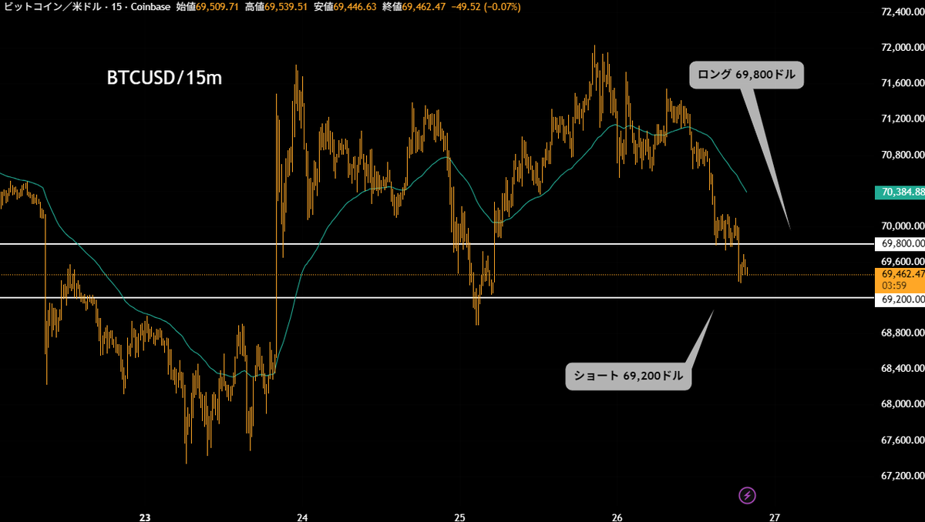Select the ロング 69,800ドル callout
Screen dimensions: 925x522
tap(746, 75)
